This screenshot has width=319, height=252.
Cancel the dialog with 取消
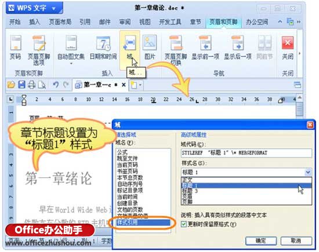tap(296, 241)
